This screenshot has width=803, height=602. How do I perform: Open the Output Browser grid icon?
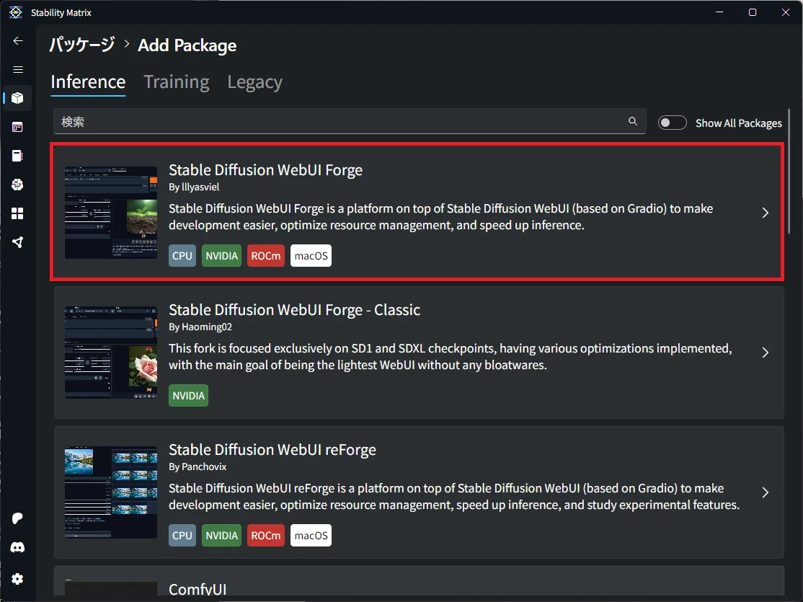pyautogui.click(x=17, y=213)
